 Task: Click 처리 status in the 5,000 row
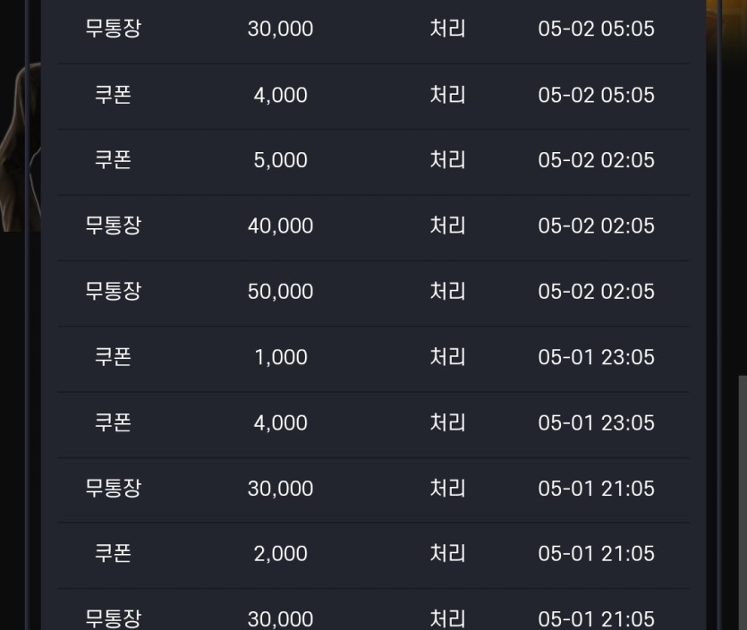coord(447,160)
